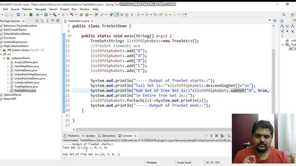Expand the ArrayListDemo.java tree node
Screen dimensions: 296x166
[8, 62]
